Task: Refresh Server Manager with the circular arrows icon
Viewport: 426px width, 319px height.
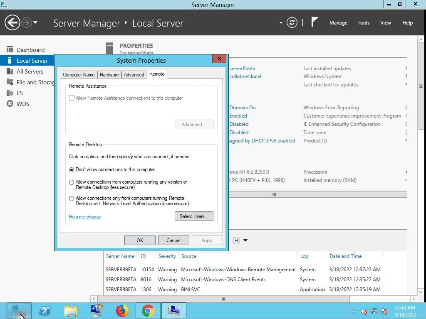Action: click(292, 22)
